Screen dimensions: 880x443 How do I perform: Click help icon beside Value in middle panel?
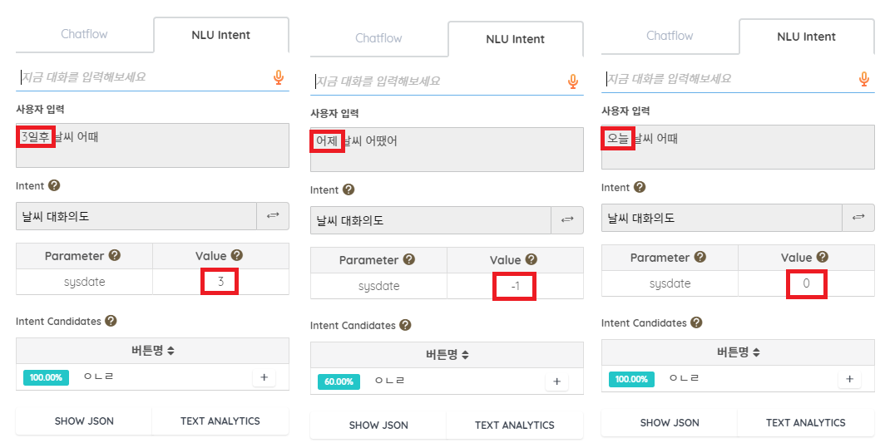pos(531,259)
